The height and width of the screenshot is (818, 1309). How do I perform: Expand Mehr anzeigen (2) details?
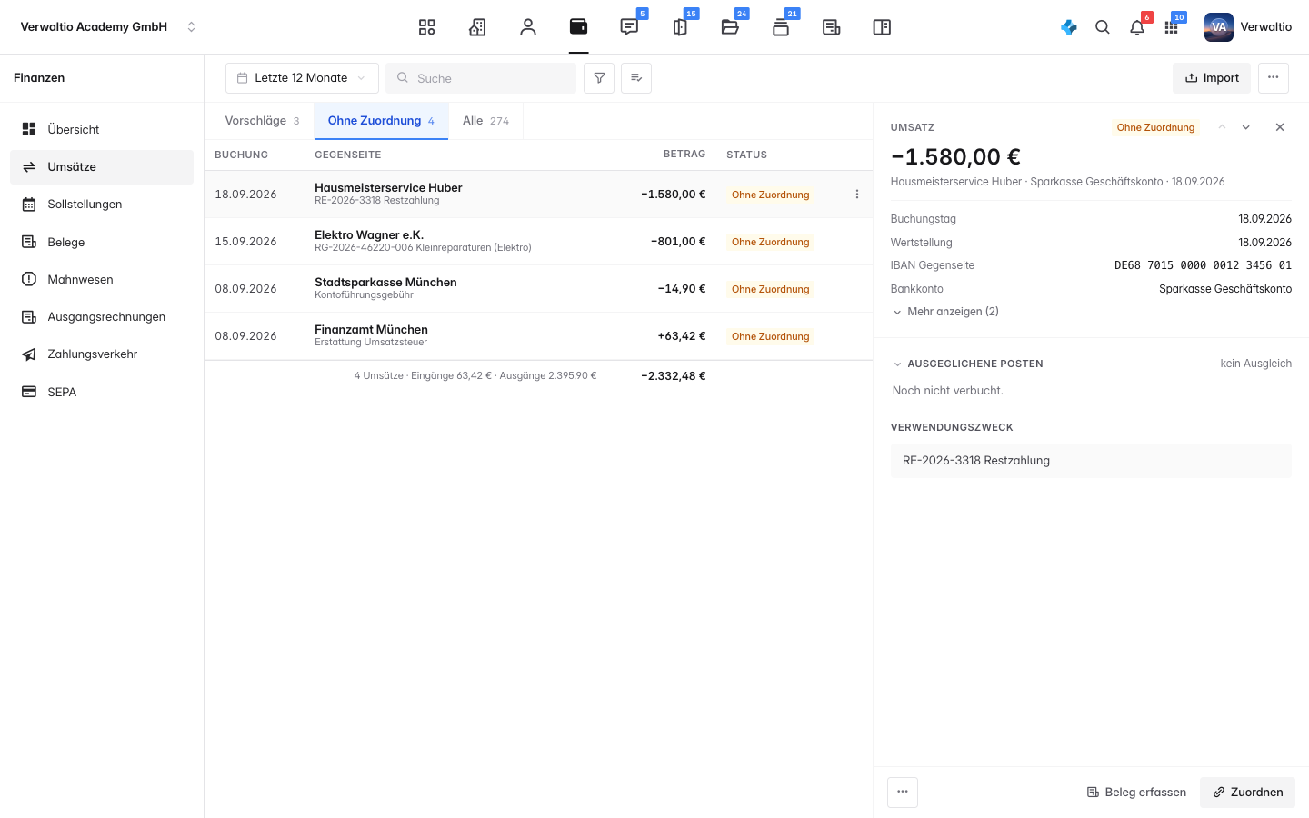point(945,312)
